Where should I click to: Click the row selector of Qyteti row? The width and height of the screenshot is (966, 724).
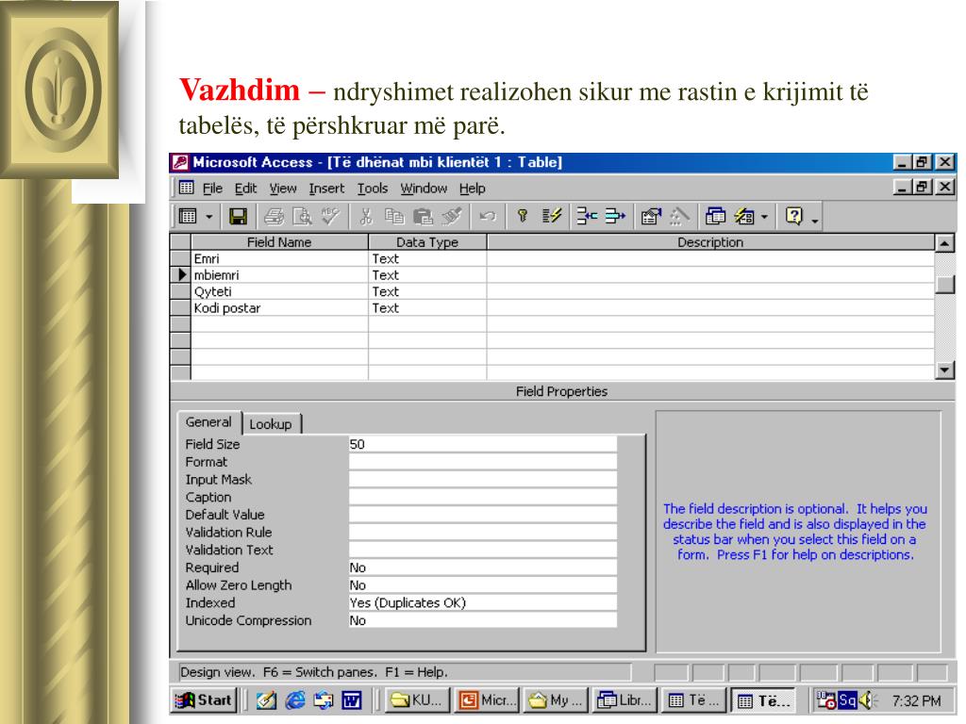pos(180,292)
